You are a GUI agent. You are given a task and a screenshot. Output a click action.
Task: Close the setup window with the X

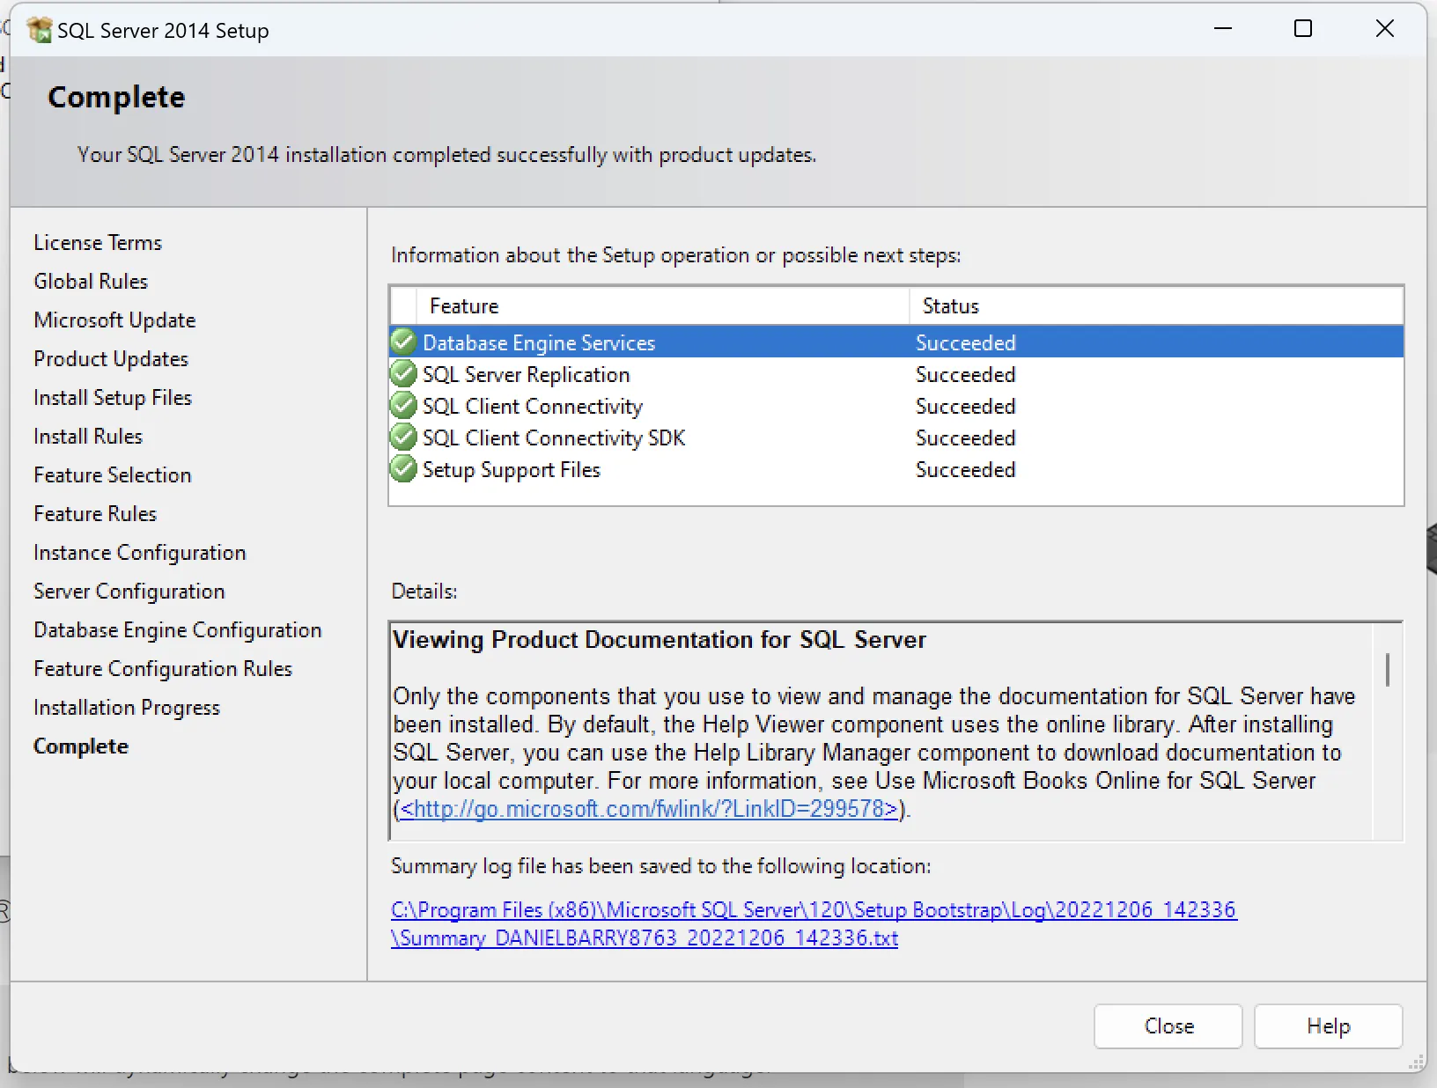pyautogui.click(x=1385, y=29)
